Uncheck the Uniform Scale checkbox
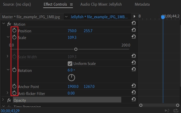The width and height of the screenshot is (181, 113). click(x=70, y=63)
